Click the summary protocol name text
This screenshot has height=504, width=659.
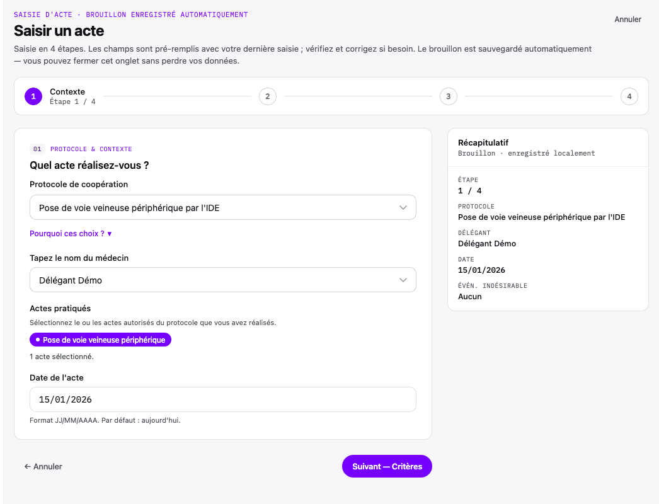pos(542,217)
